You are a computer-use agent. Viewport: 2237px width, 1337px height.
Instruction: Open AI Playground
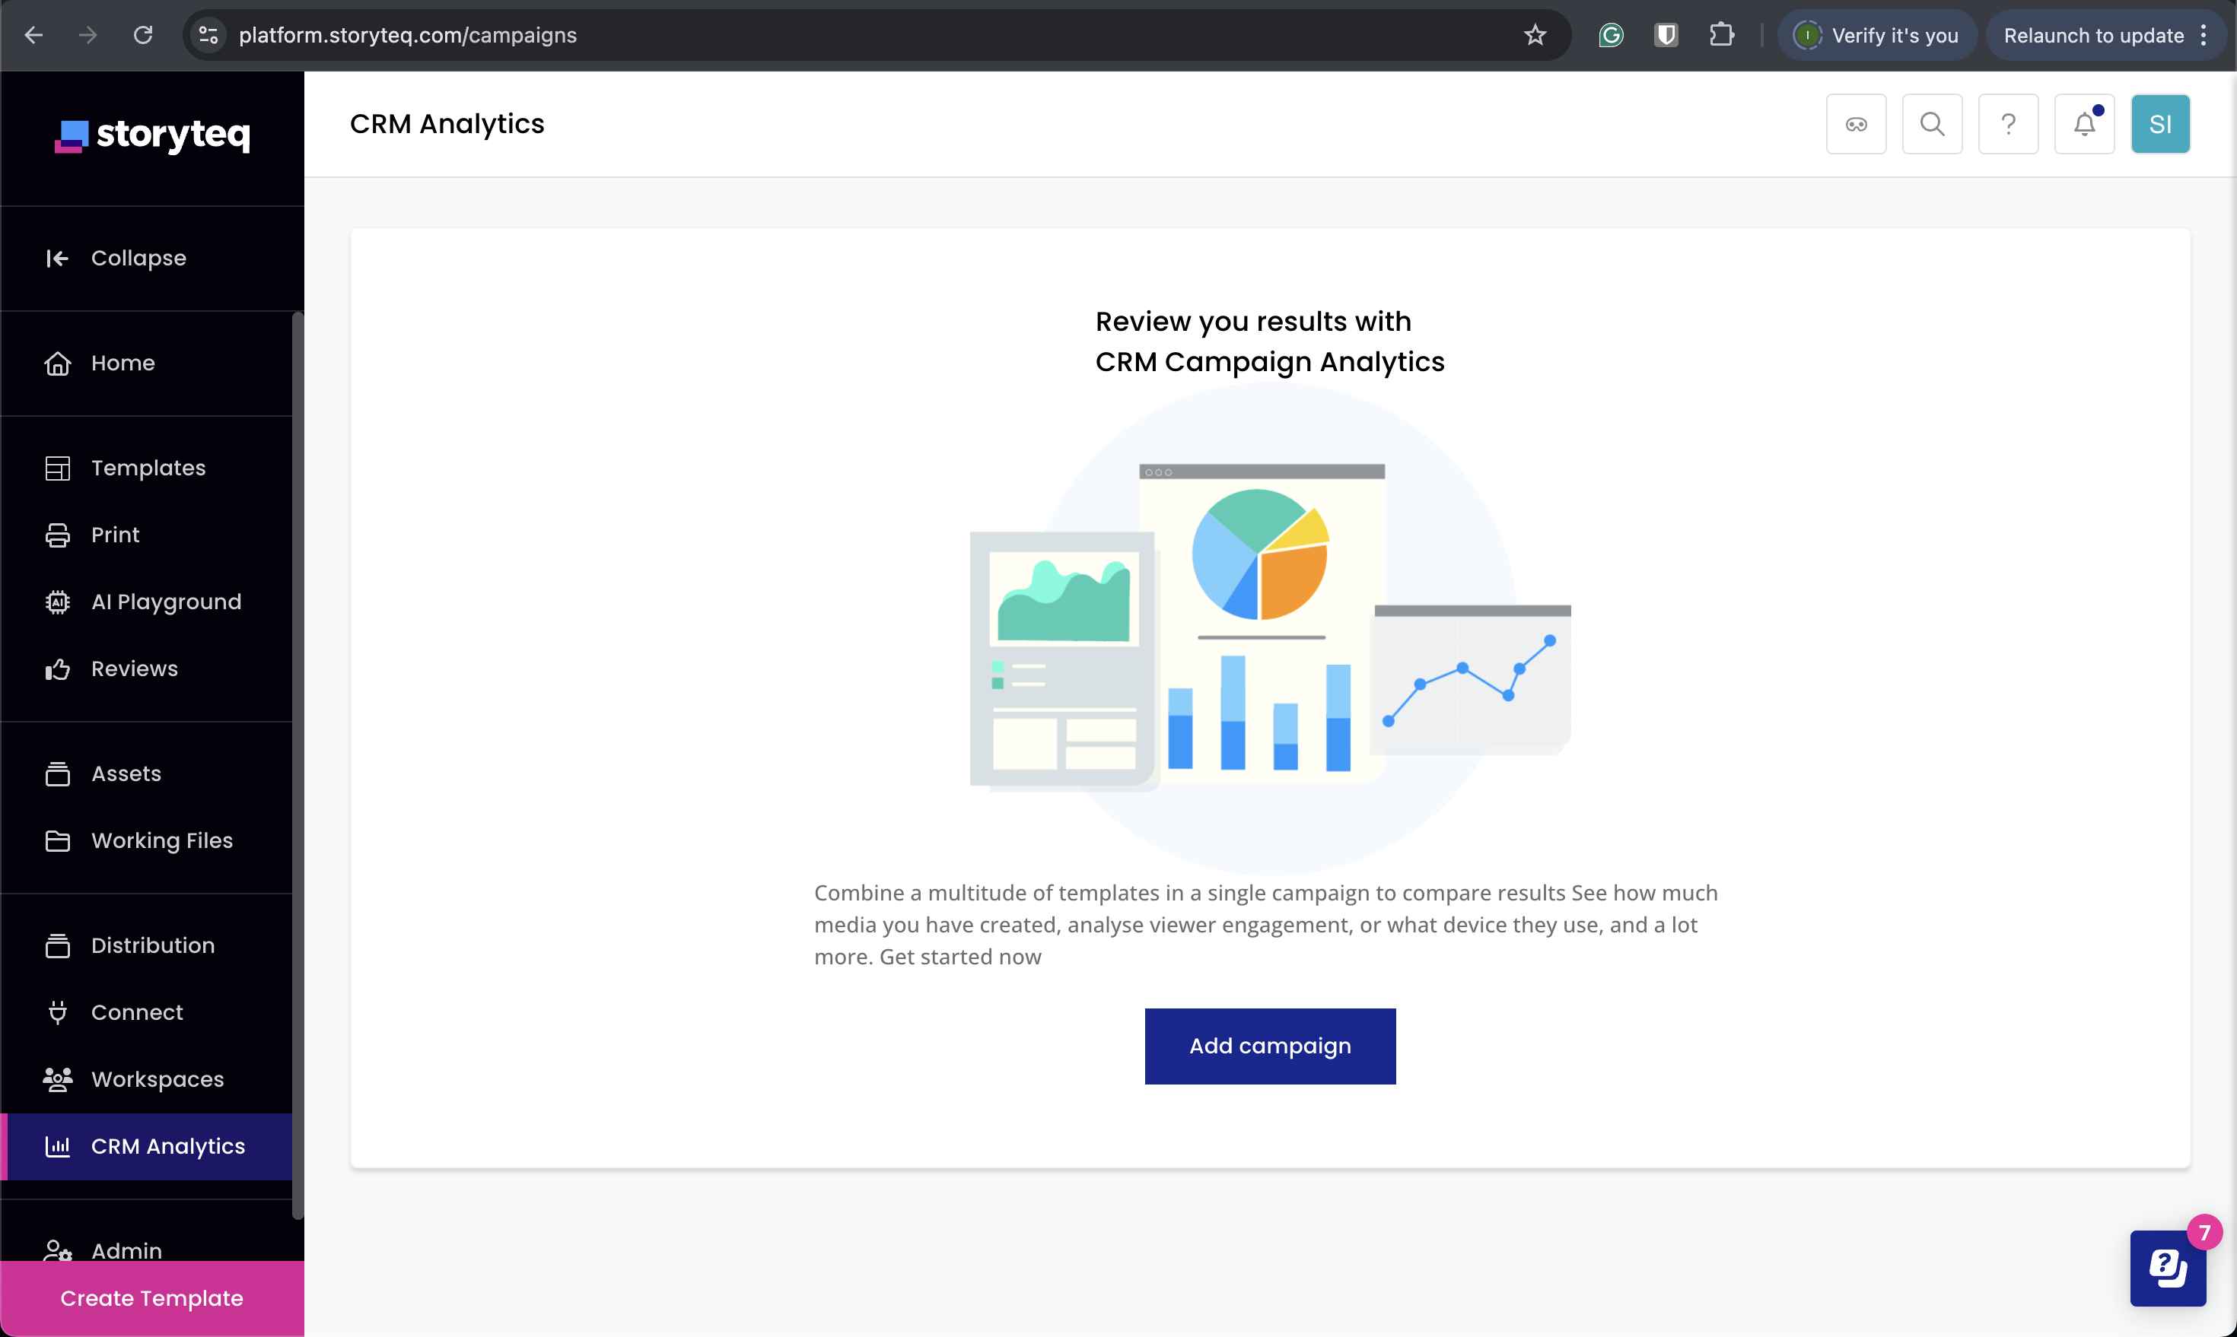[146, 602]
